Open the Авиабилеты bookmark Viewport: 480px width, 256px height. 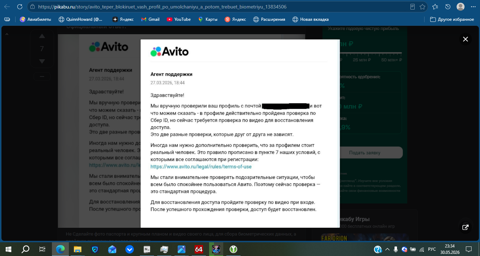[x=35, y=19]
